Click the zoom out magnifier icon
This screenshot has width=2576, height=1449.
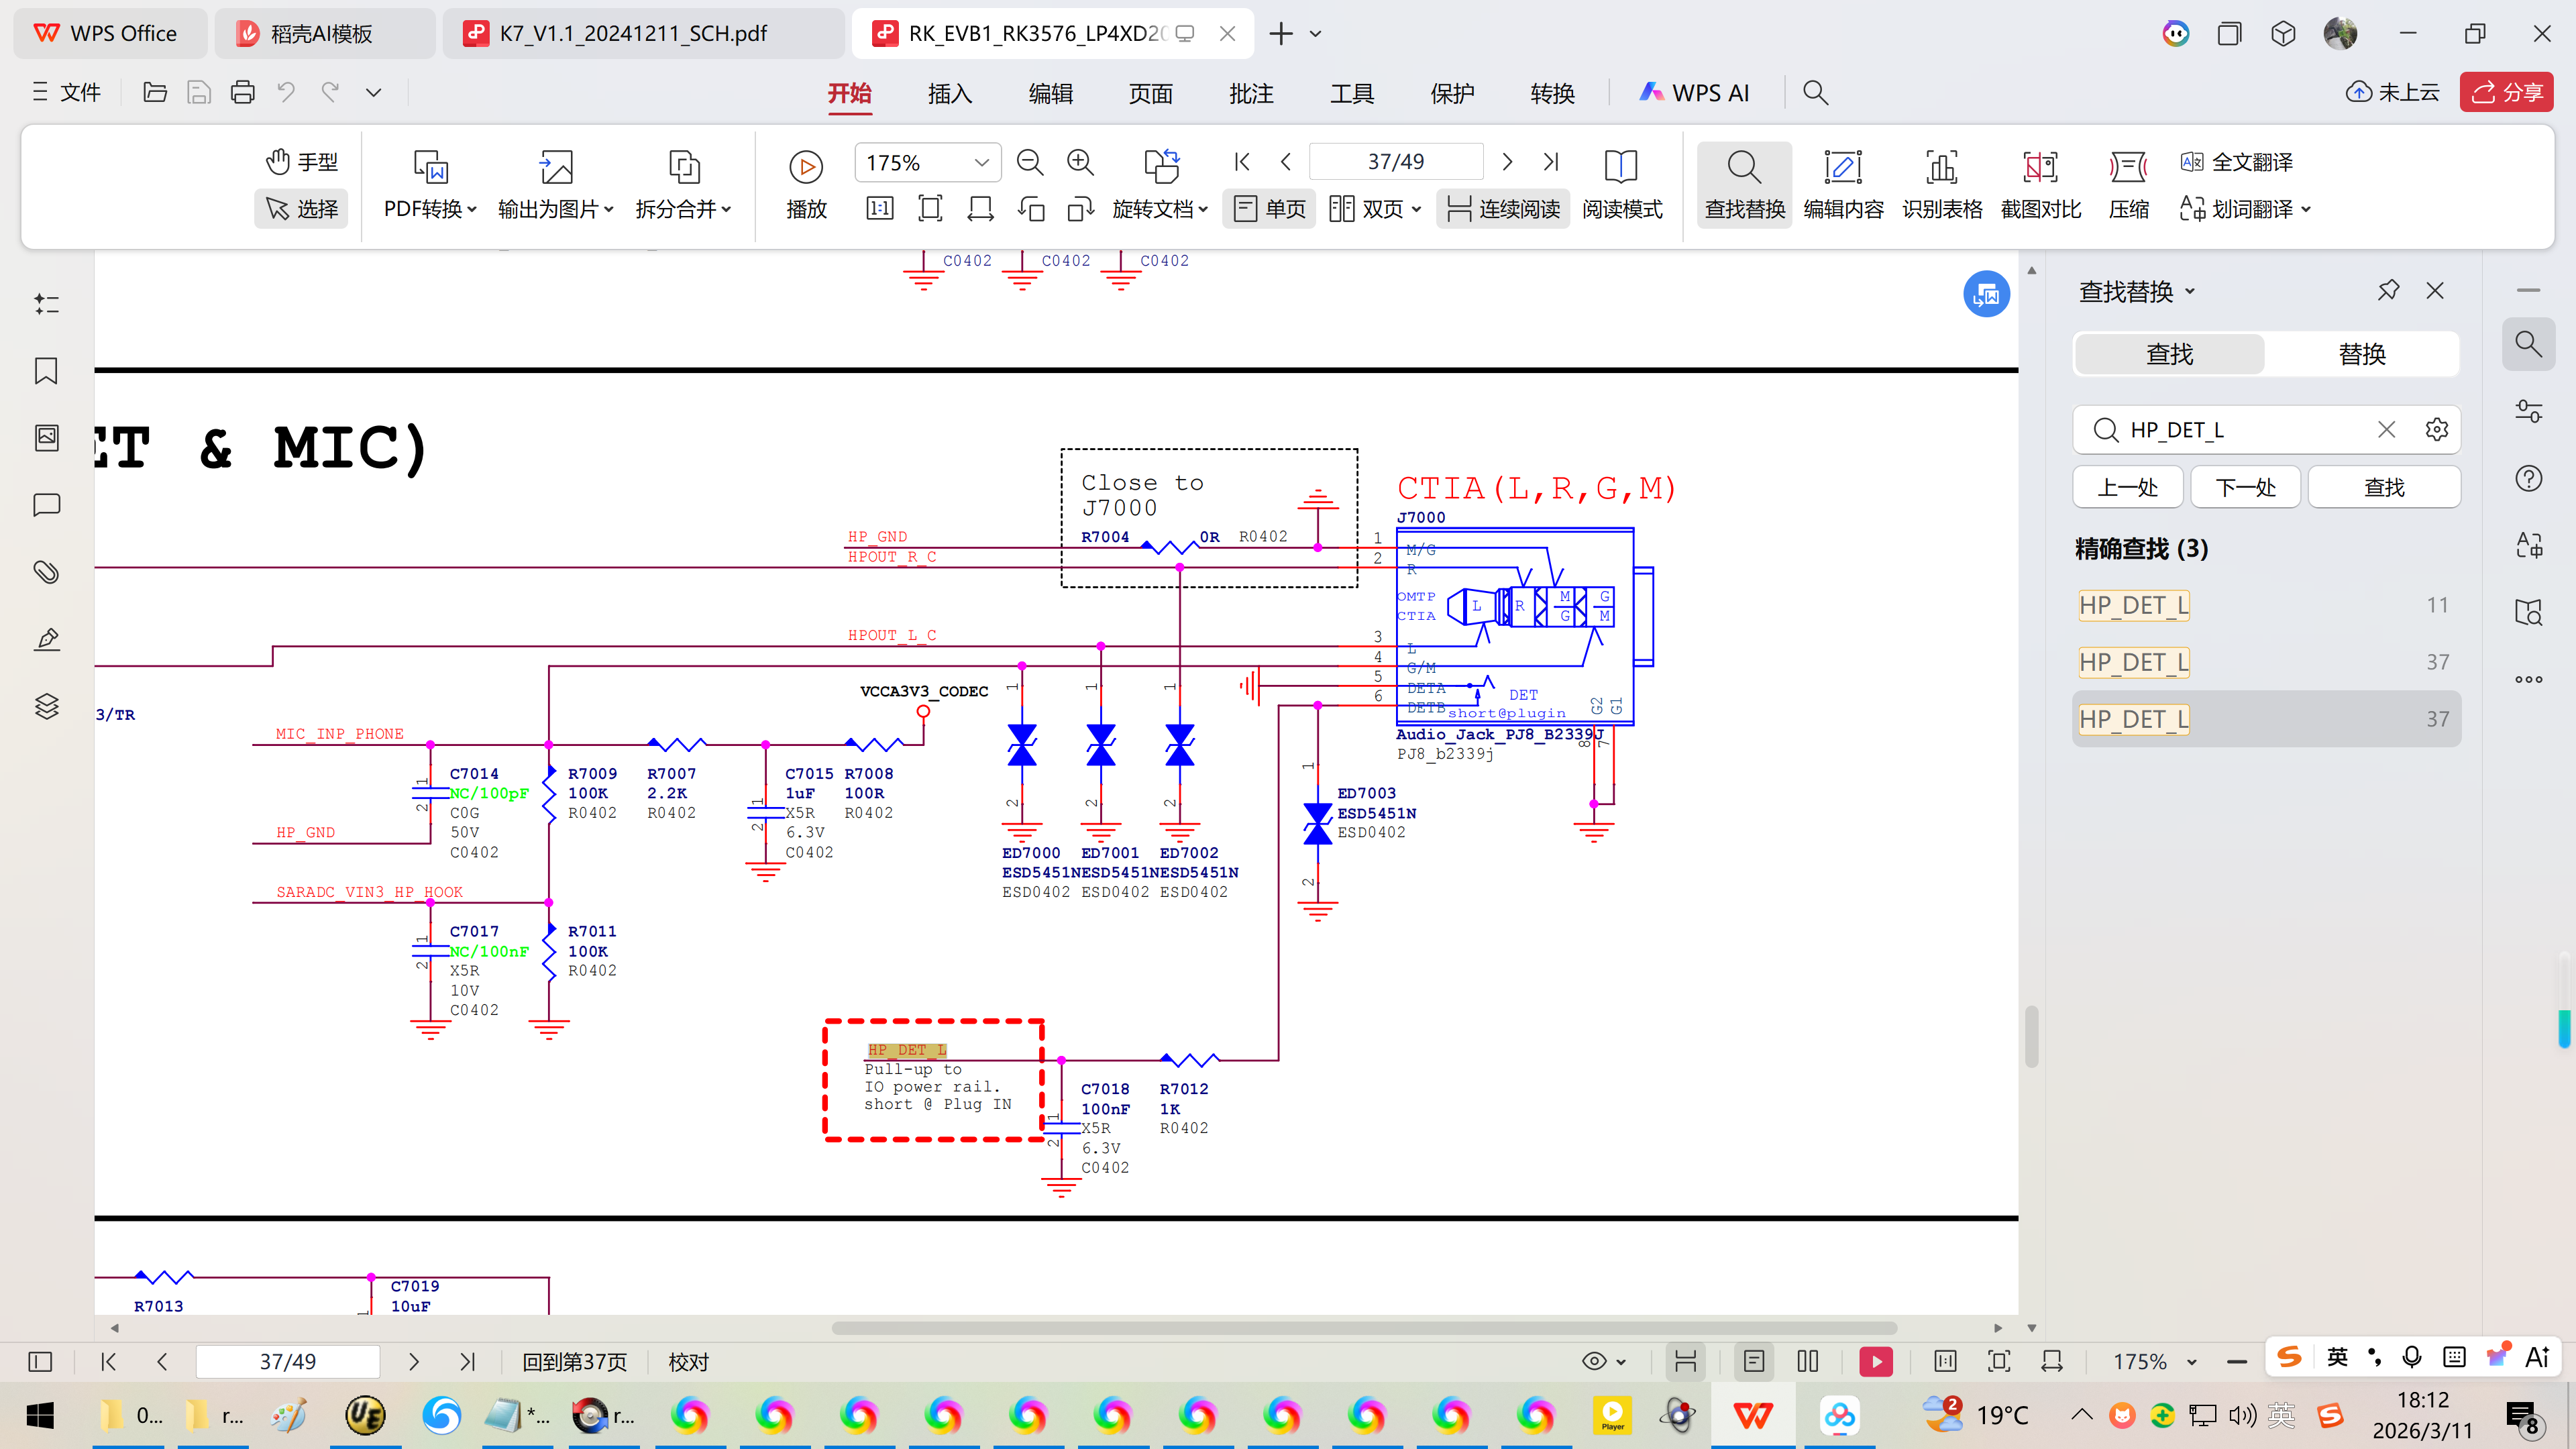(1029, 162)
